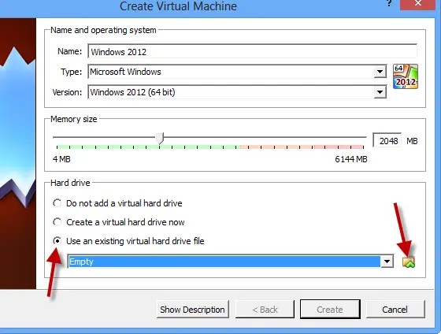Click the Windows 2012 (64 bit) version box
Image resolution: width=441 pixels, height=334 pixels.
pyautogui.click(x=237, y=92)
